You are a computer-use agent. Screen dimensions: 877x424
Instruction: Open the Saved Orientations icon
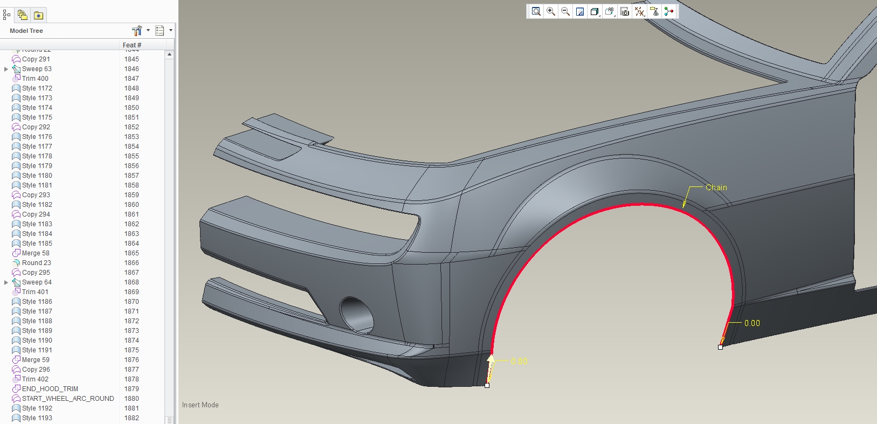(610, 11)
